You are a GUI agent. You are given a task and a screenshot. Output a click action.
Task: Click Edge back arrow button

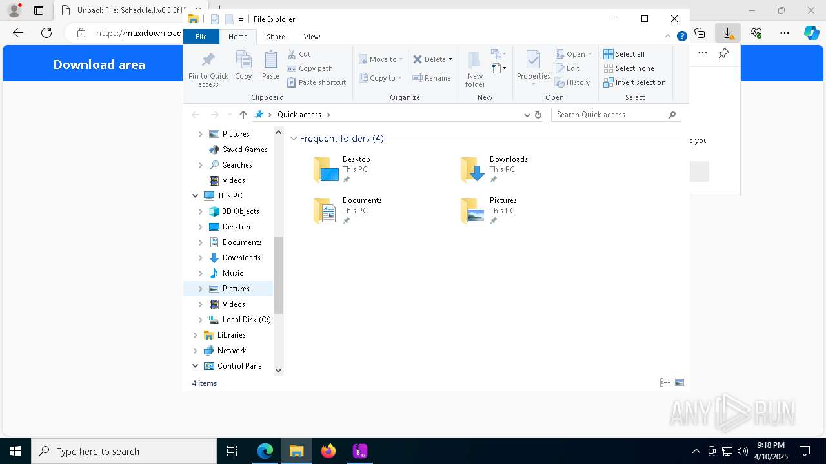(x=18, y=33)
